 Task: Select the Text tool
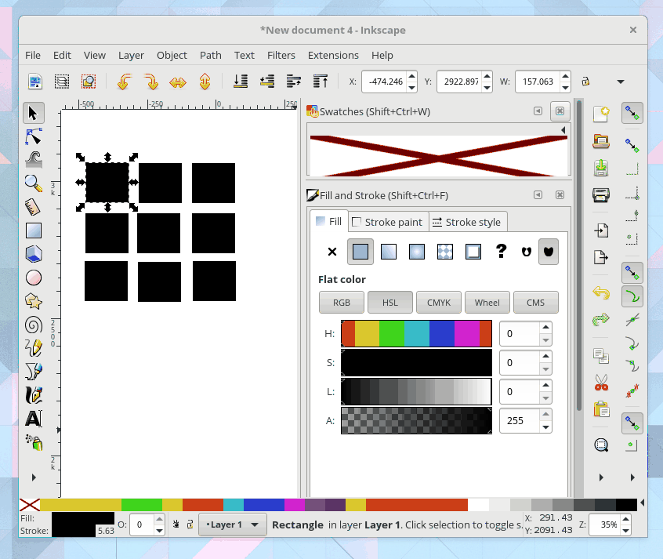tap(33, 419)
